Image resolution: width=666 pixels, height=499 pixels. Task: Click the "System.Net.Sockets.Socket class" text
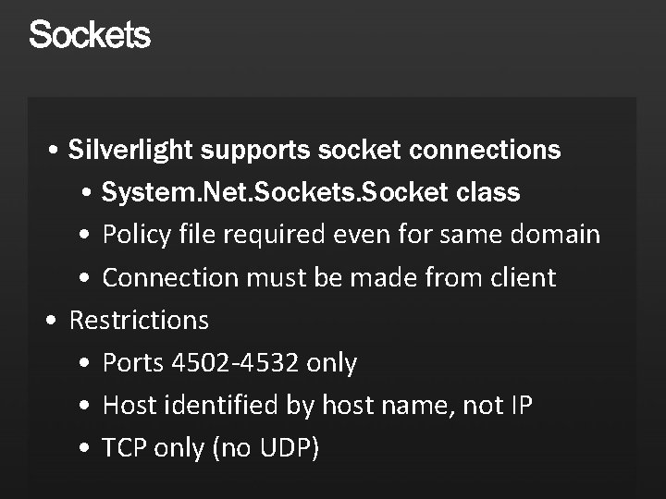pos(311,192)
